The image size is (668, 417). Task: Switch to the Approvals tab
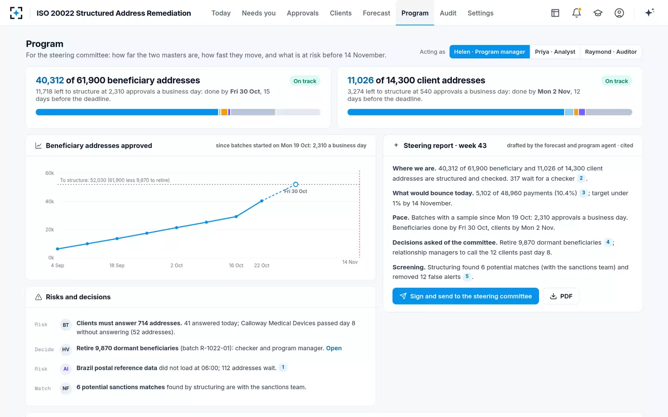(x=302, y=13)
